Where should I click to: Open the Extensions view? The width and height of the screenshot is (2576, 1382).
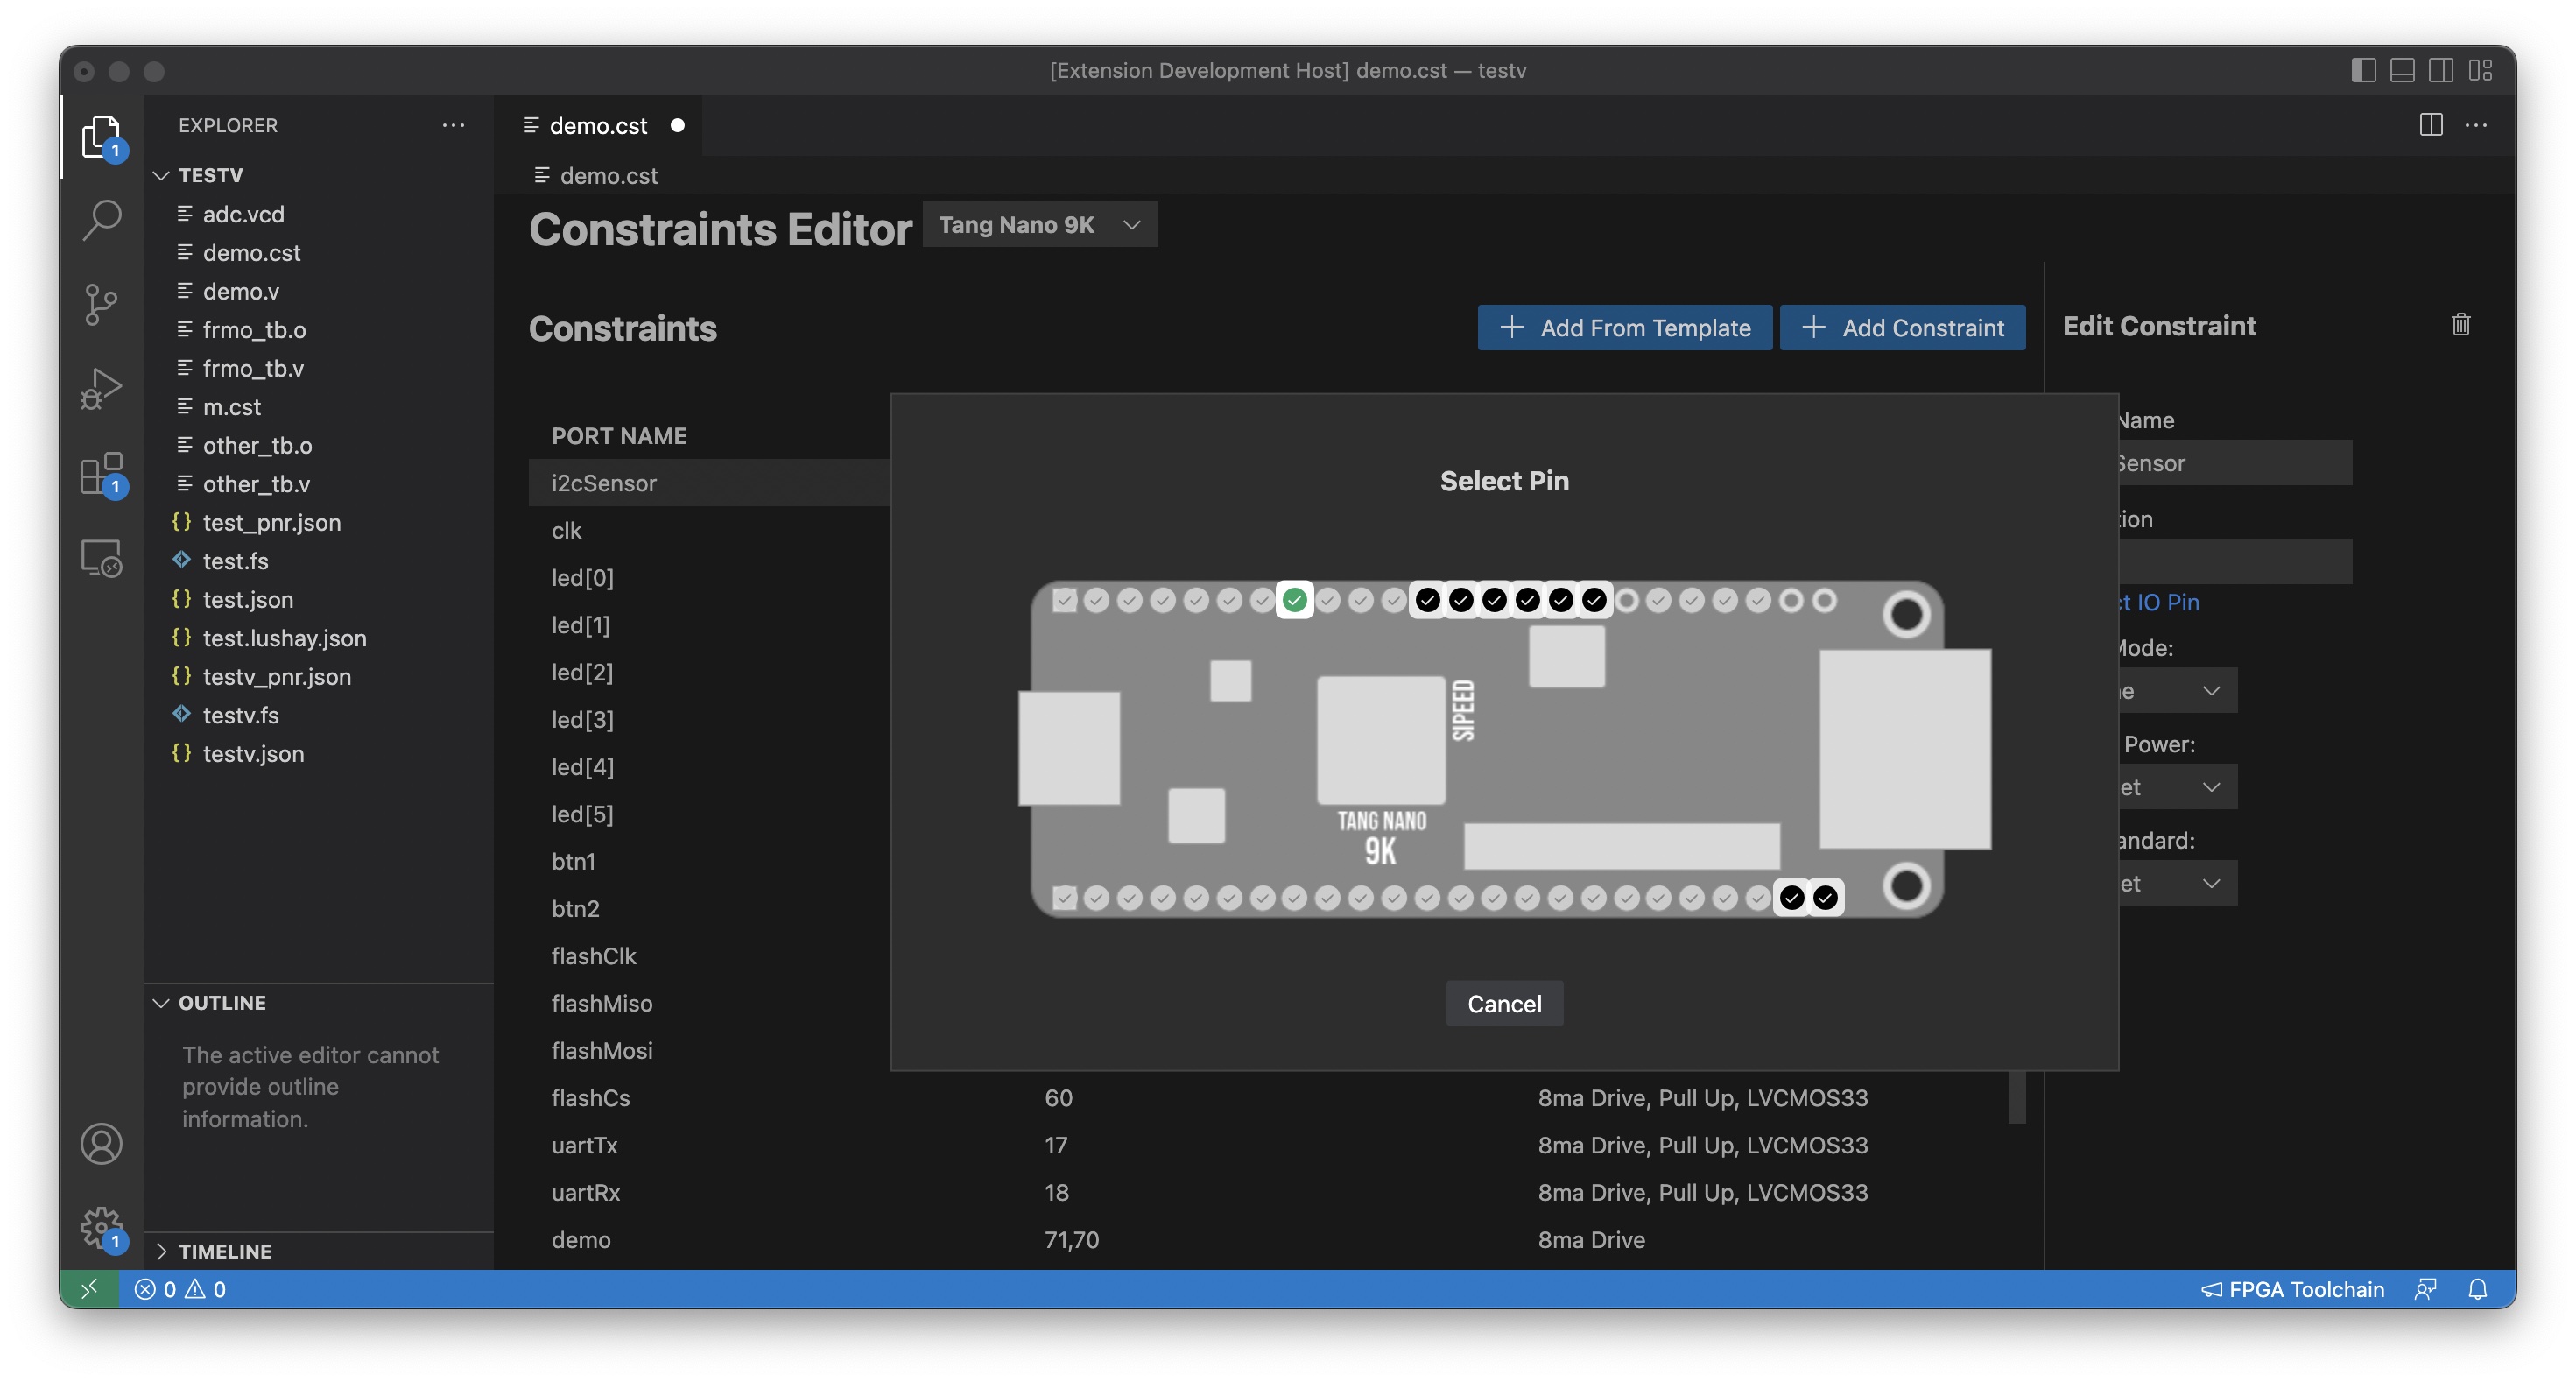(101, 473)
